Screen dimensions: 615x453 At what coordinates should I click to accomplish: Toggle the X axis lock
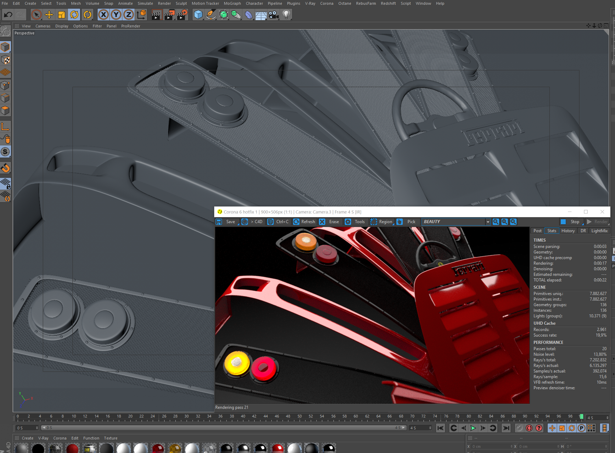[x=103, y=14]
